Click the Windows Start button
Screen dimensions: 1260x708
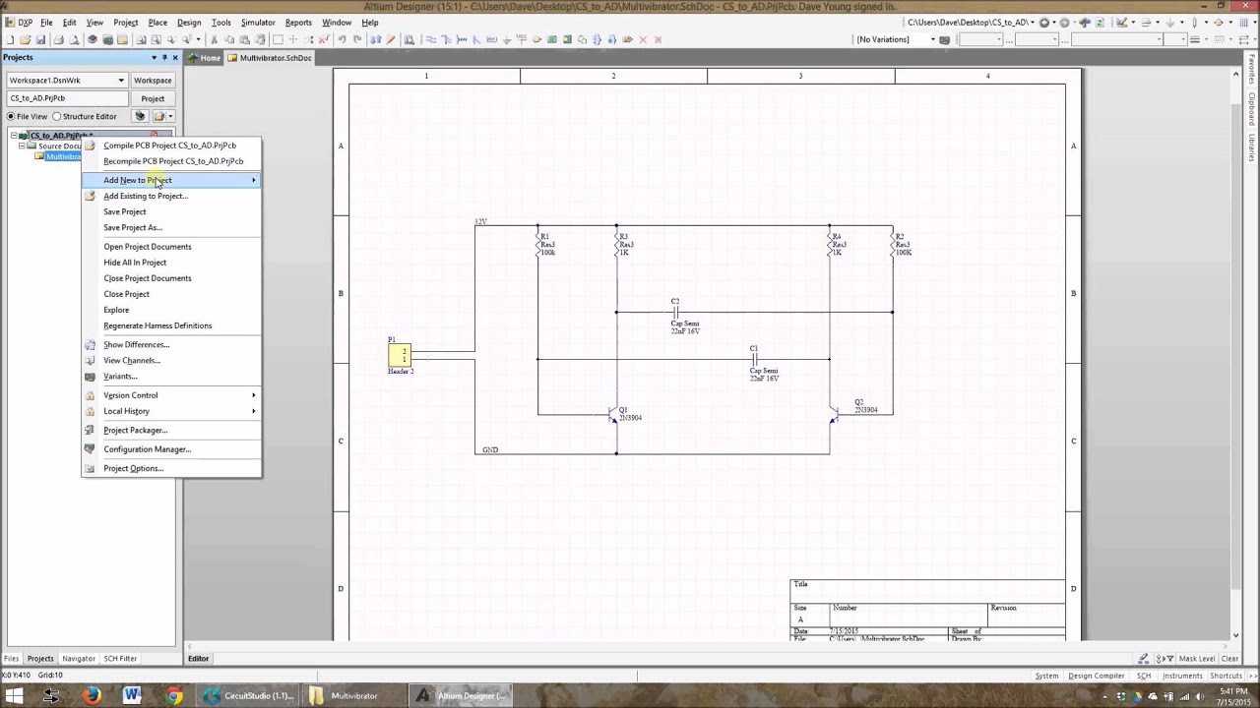coord(14,695)
